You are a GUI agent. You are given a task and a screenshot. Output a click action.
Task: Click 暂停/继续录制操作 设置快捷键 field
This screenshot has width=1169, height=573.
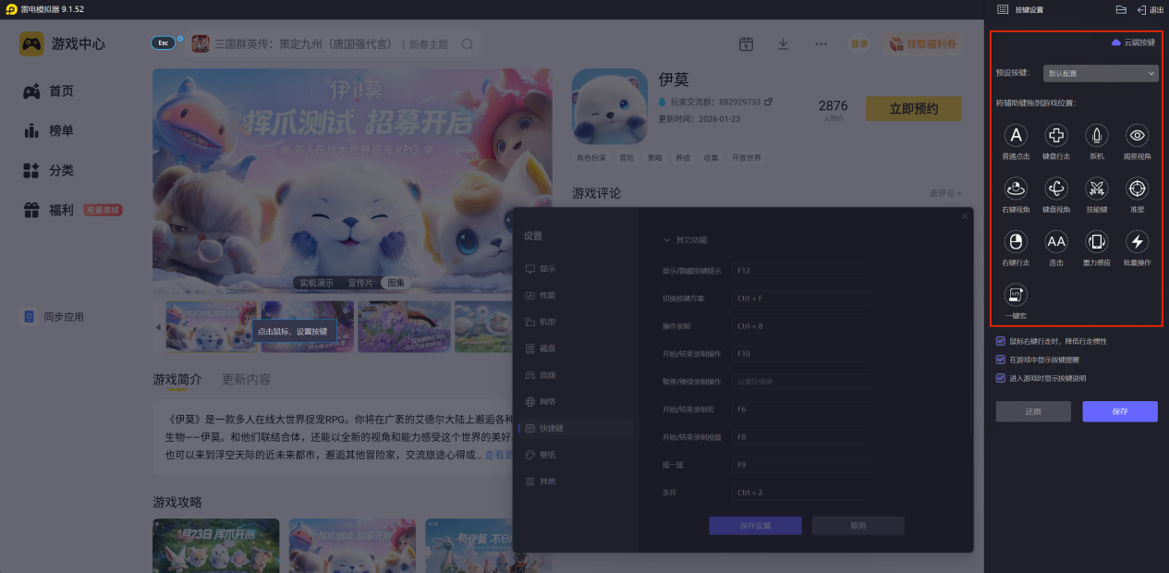click(x=800, y=382)
